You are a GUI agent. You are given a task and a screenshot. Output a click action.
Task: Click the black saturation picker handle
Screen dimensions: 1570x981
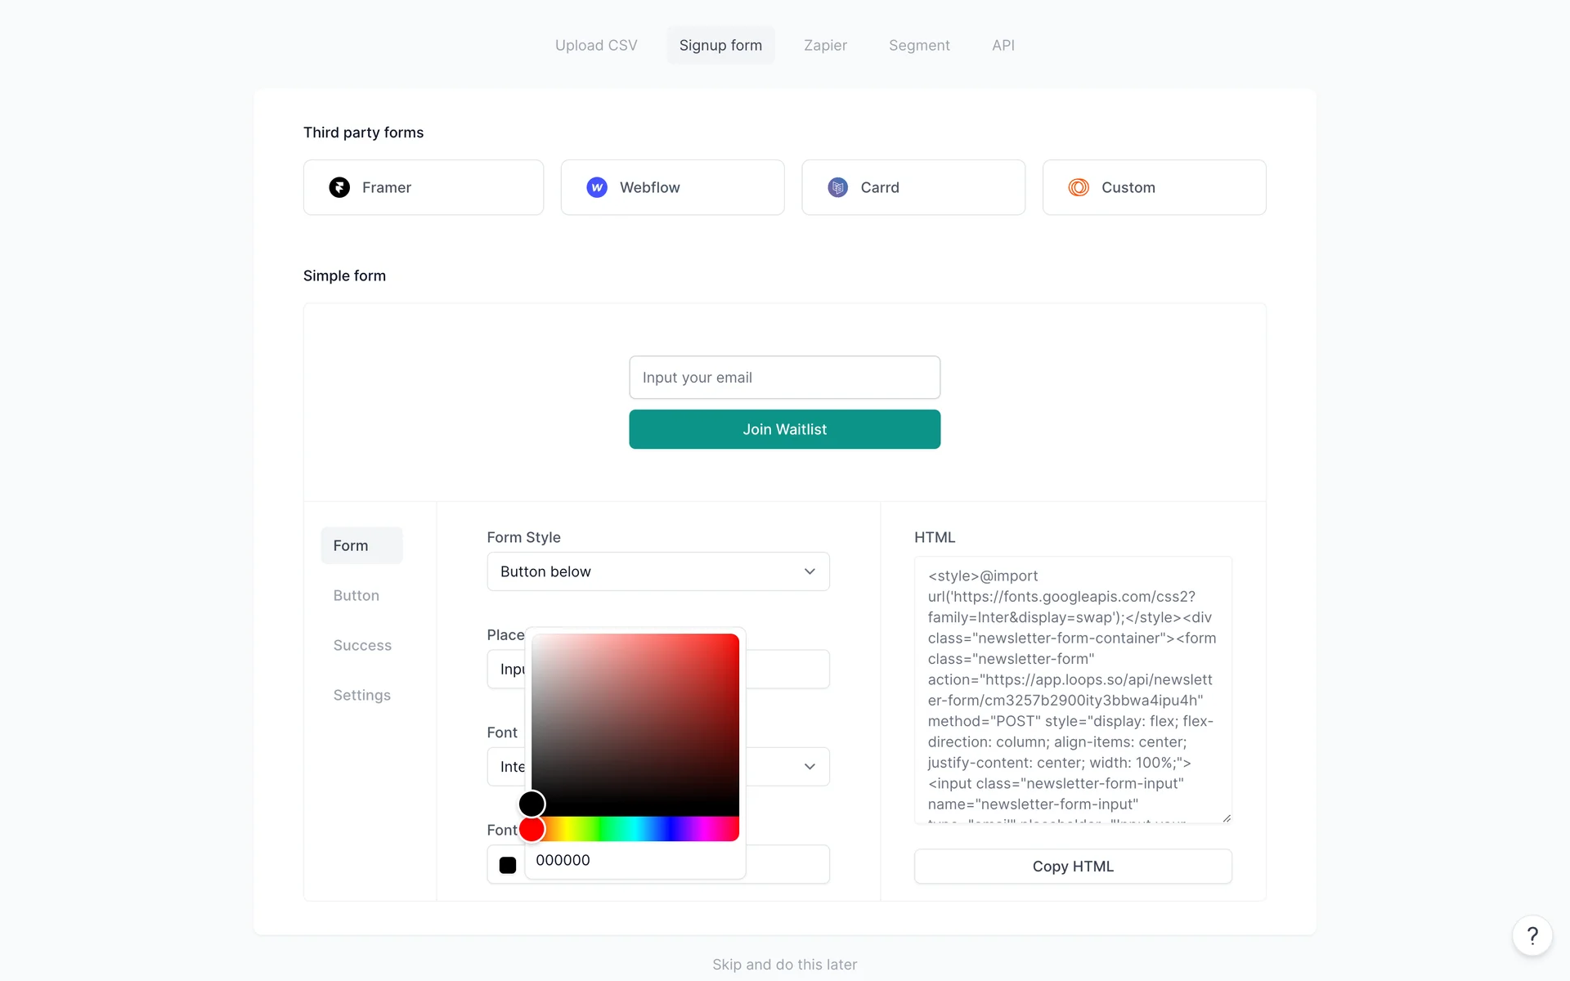click(x=532, y=804)
